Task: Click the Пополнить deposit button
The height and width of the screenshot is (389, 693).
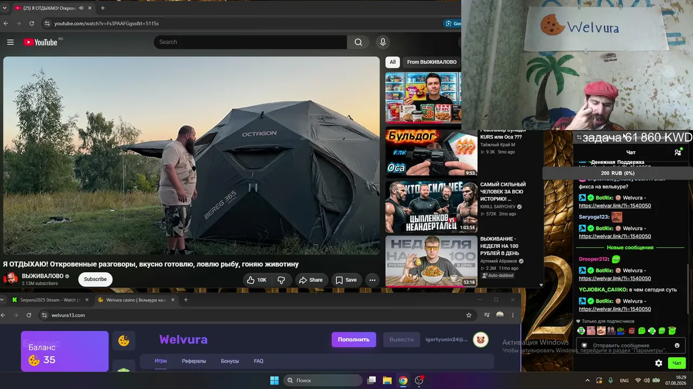Action: 354,339
